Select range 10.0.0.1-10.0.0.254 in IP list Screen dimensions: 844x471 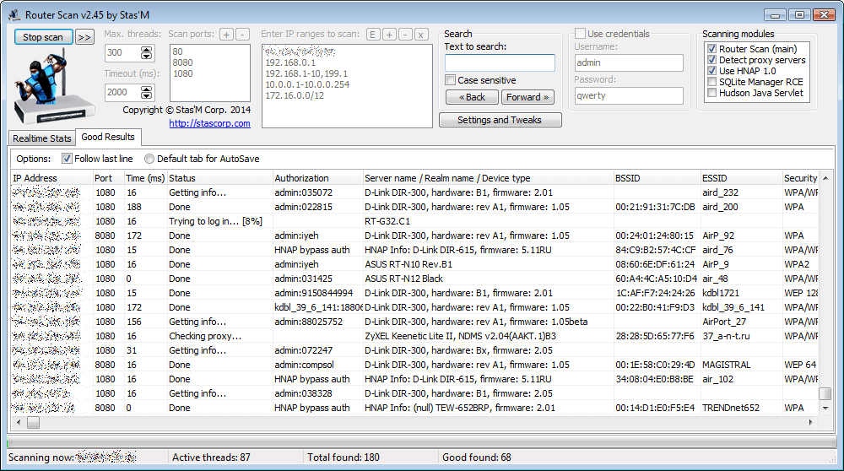pos(307,84)
